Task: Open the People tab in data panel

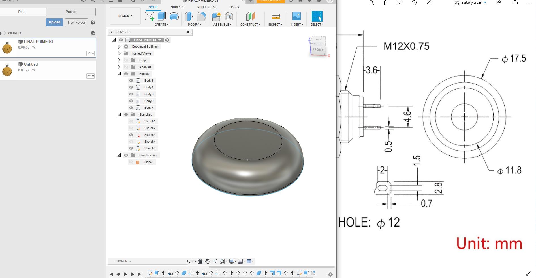Action: 71,12
